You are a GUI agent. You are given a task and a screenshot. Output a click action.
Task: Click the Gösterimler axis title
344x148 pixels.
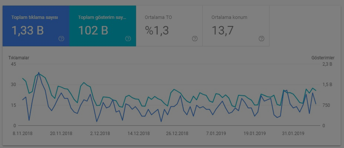click(x=323, y=58)
